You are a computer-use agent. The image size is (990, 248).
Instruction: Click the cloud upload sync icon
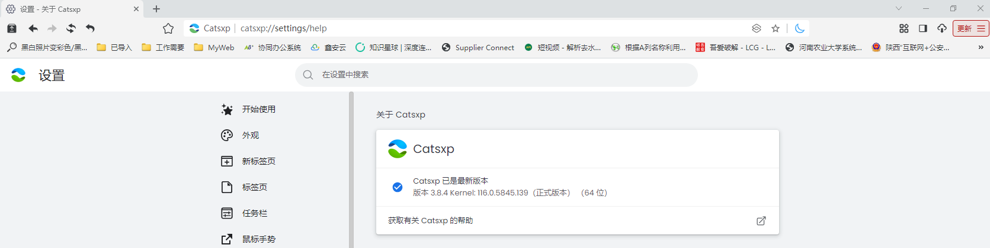coord(942,28)
